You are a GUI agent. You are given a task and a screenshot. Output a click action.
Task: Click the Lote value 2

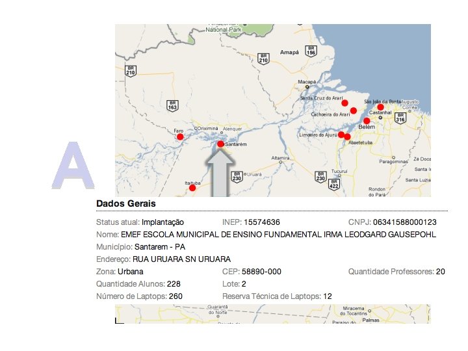[244, 284]
